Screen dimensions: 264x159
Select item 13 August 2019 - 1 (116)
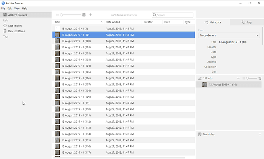[124, 146]
